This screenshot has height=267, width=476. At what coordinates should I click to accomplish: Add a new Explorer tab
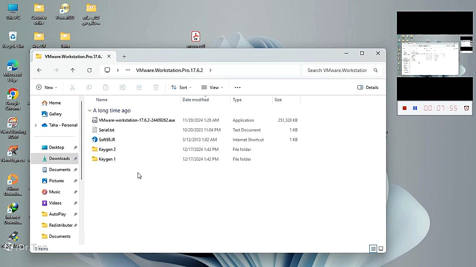(x=124, y=56)
